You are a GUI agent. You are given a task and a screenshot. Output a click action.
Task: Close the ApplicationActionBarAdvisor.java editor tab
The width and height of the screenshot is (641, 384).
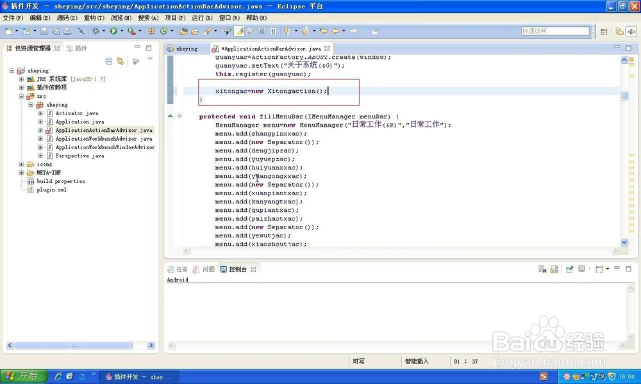(327, 49)
